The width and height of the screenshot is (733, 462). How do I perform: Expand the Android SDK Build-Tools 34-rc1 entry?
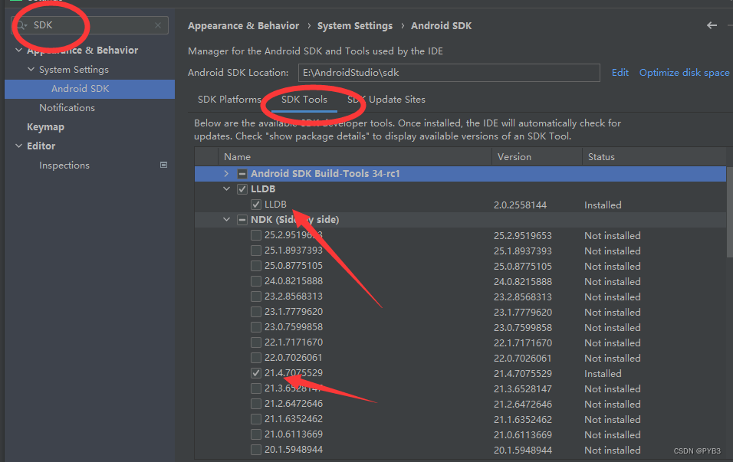[226, 174]
